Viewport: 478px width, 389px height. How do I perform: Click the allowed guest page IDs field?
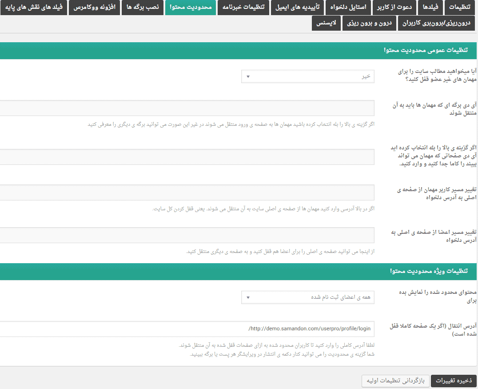click(x=187, y=157)
